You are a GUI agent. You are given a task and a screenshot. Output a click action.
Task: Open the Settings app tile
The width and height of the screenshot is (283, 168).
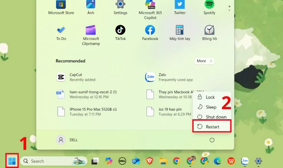[x=120, y=7]
